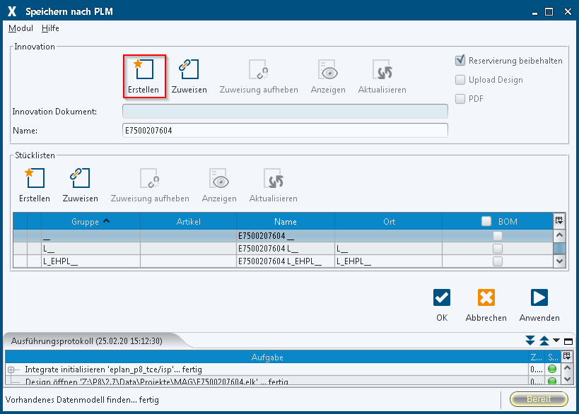Click column chooser icon in Stücklisten table

(559, 221)
